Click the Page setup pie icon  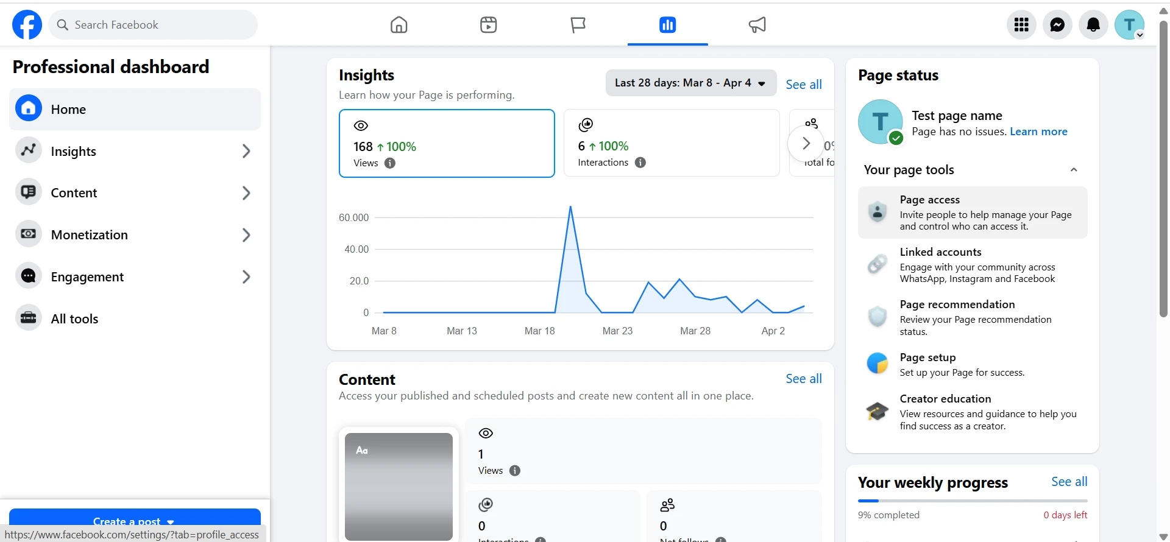click(x=877, y=363)
